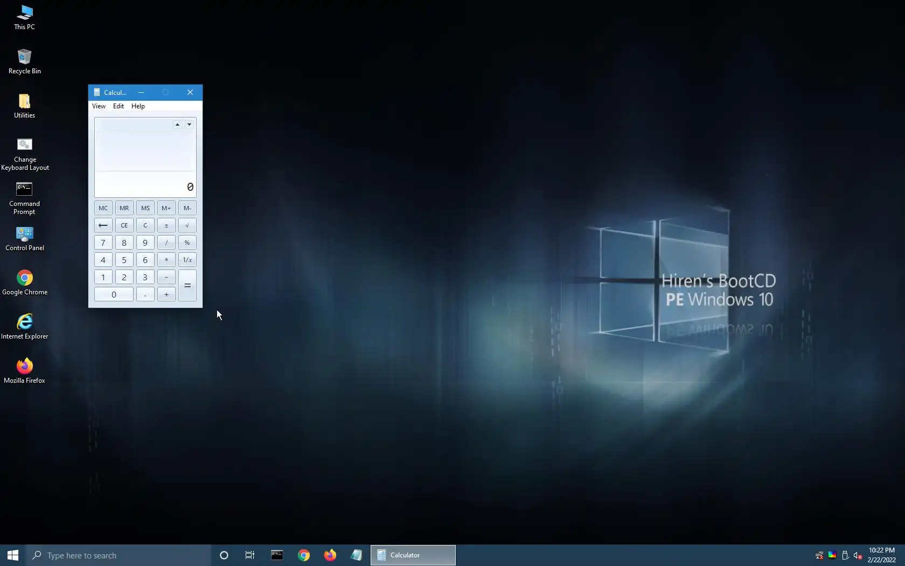Click the Cortana circle on taskbar

224,555
